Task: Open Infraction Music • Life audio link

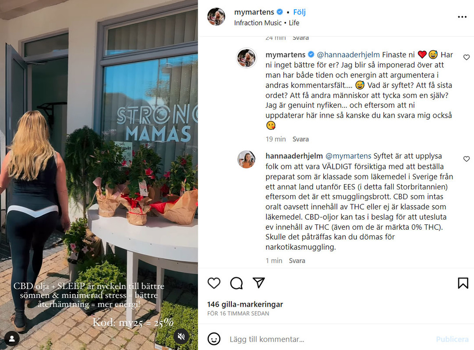Action: click(x=267, y=23)
